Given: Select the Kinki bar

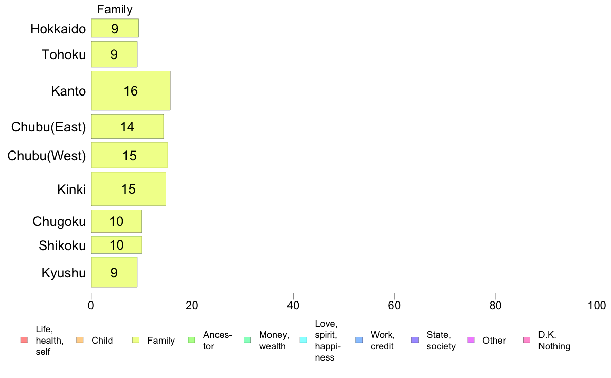Looking at the screenshot, I should point(128,189).
